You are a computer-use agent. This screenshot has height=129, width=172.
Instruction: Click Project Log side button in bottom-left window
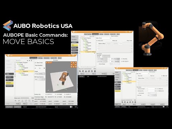point(10,86)
